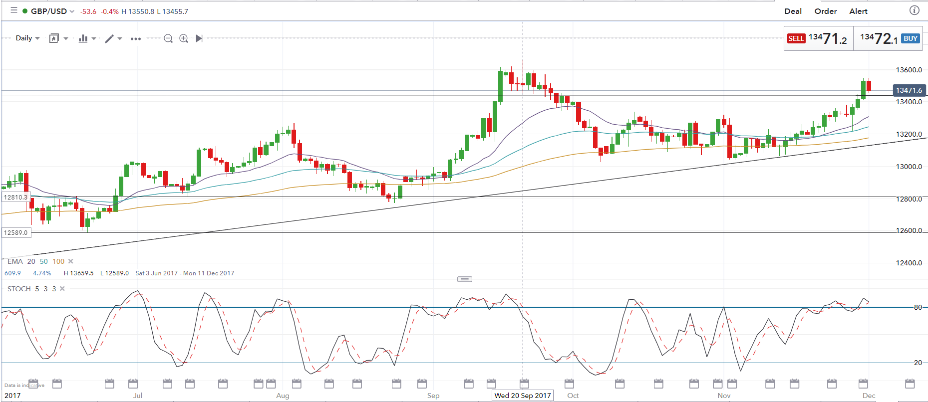
Task: Select the 12810.3 horizontal line label
Action: (16, 197)
